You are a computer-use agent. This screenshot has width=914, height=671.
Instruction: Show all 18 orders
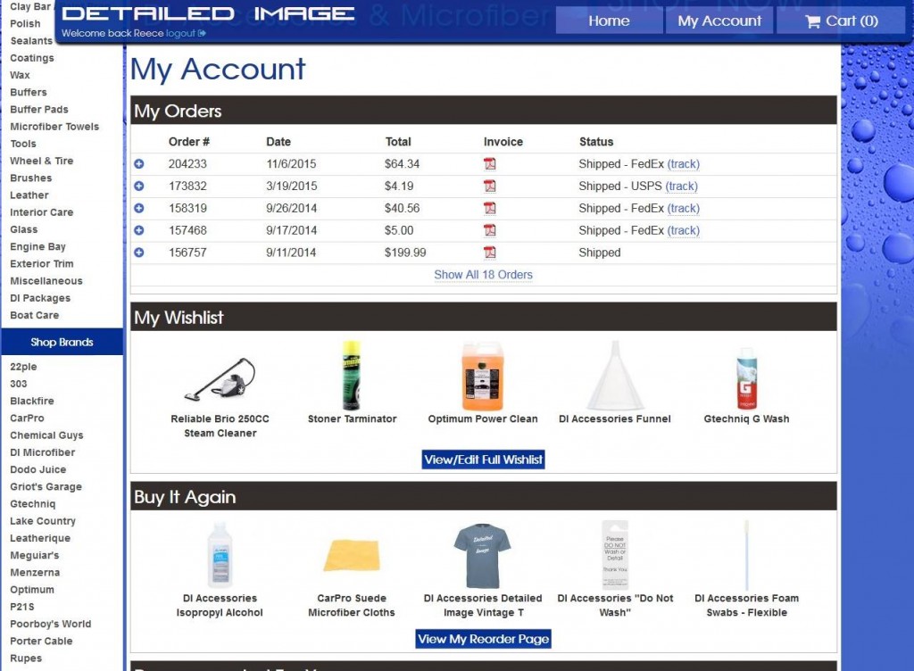coord(483,275)
